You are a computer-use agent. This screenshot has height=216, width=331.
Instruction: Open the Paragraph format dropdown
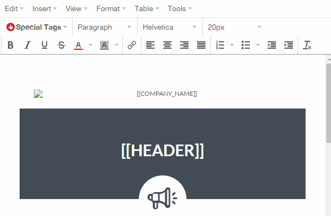pos(104,27)
